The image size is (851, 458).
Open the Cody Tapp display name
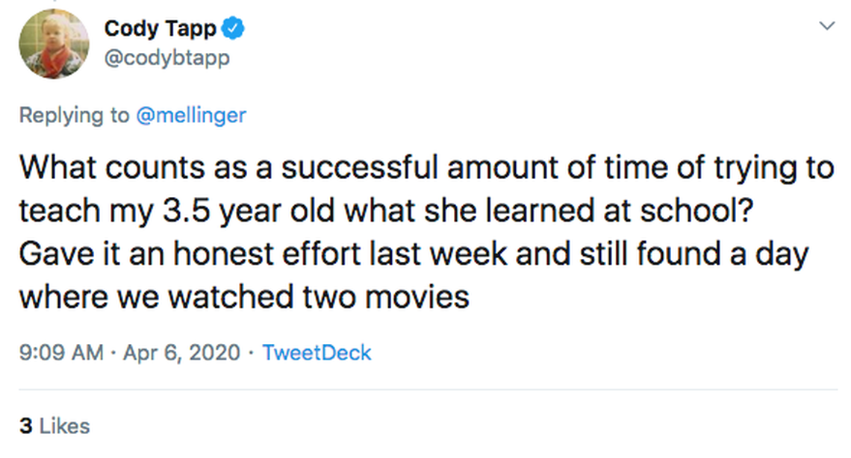click(160, 29)
